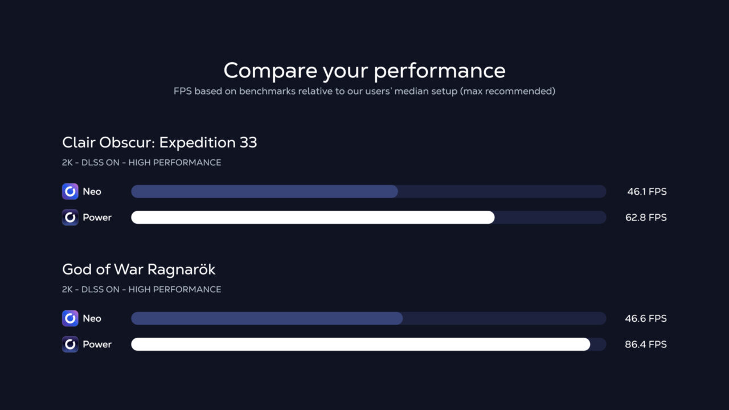This screenshot has height=410, width=729.
Task: Click the Neo performance bar for Clair Obscur
Action: click(x=264, y=191)
